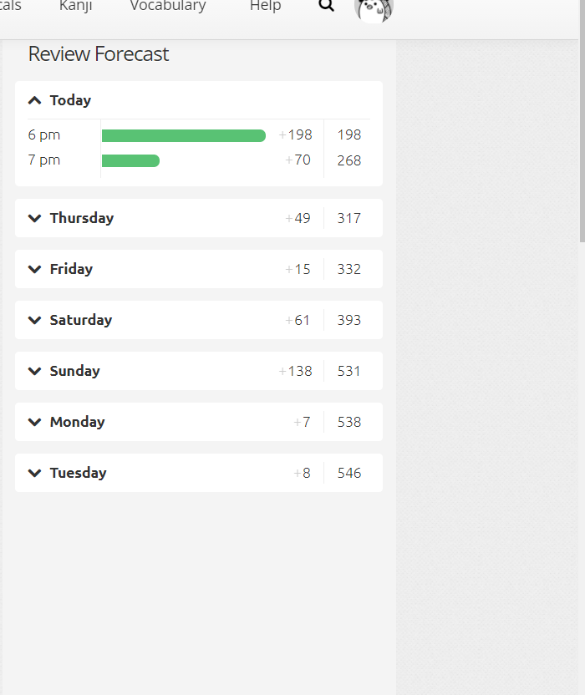This screenshot has height=695, width=585.
Task: Expand the Thursday forecast chevron
Action: [34, 218]
